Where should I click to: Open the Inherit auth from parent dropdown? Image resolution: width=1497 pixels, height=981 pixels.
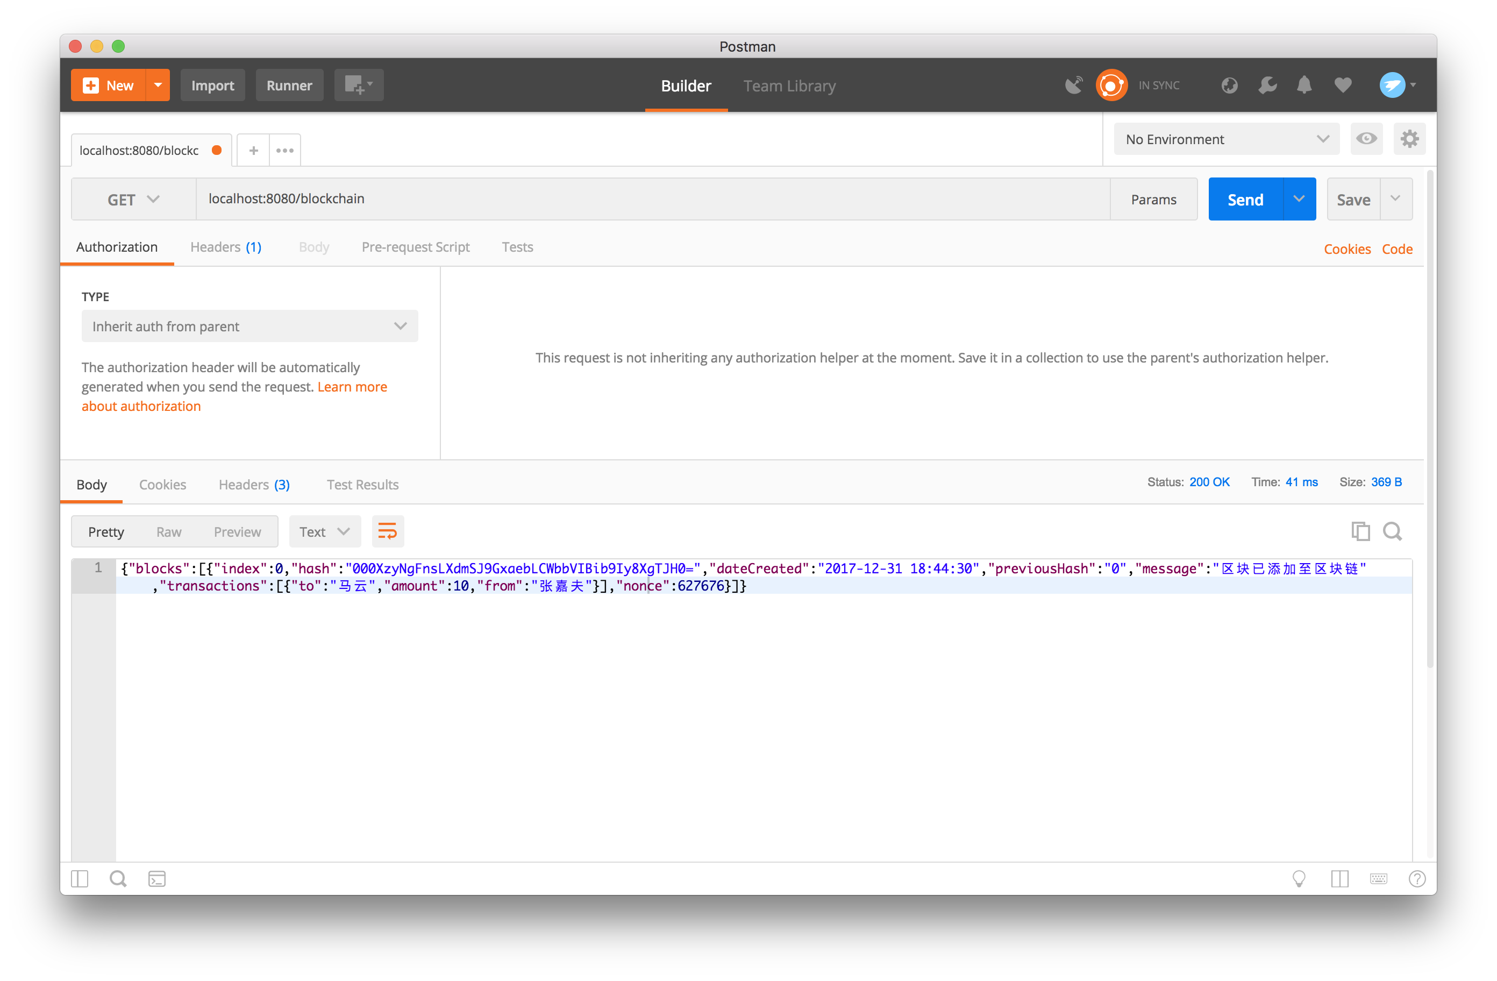249,326
